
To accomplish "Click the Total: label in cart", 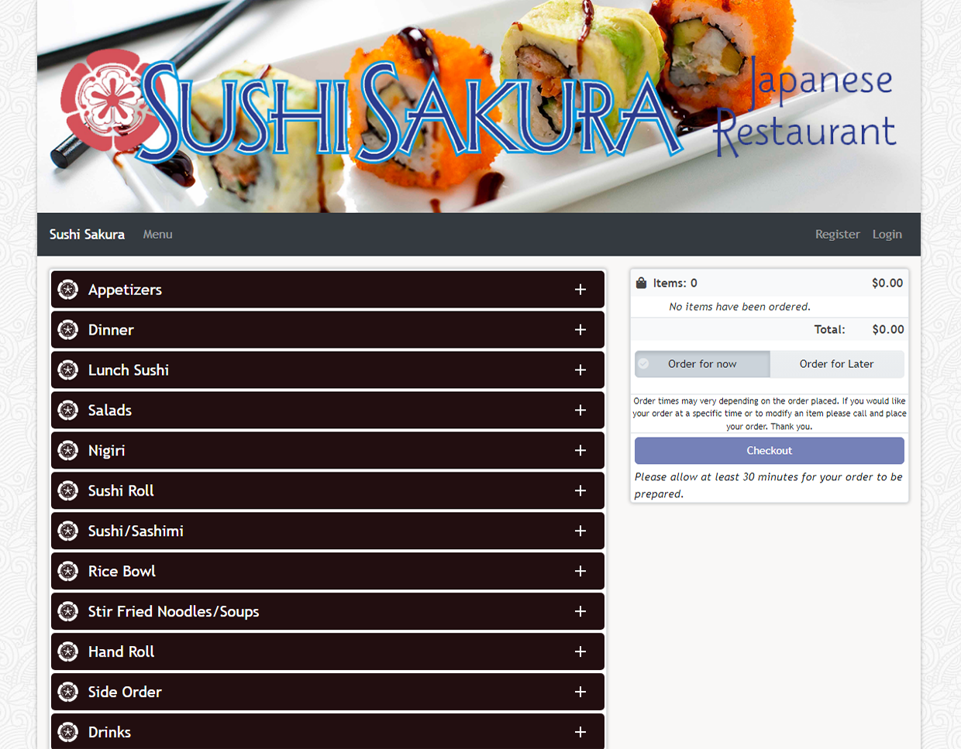I will point(829,330).
